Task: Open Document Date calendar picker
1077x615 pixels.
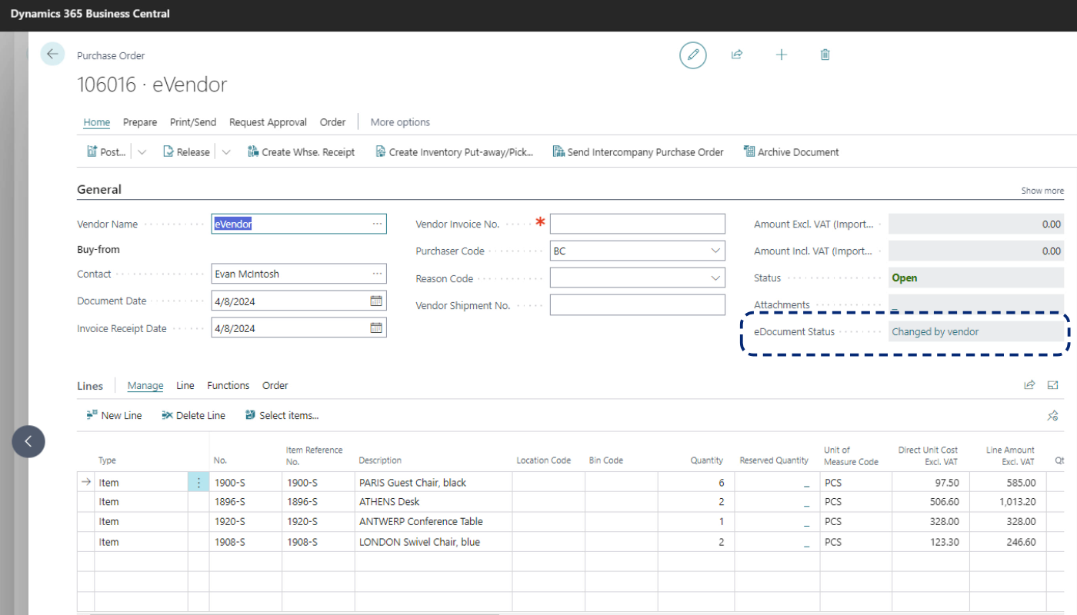Action: (376, 301)
